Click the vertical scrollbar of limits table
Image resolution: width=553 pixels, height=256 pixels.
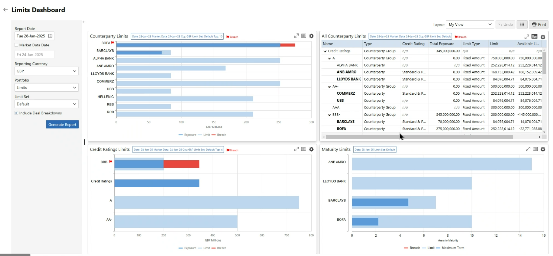[544, 63]
